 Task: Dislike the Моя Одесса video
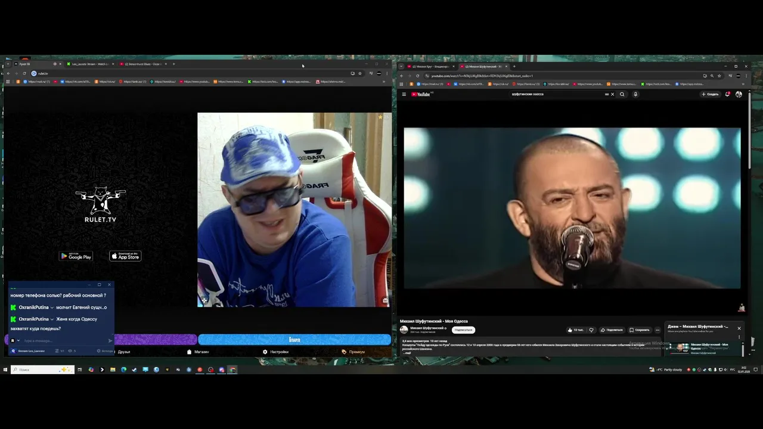click(x=591, y=329)
